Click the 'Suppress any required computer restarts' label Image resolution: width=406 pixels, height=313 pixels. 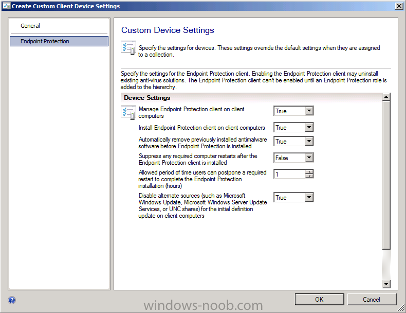[198, 159]
